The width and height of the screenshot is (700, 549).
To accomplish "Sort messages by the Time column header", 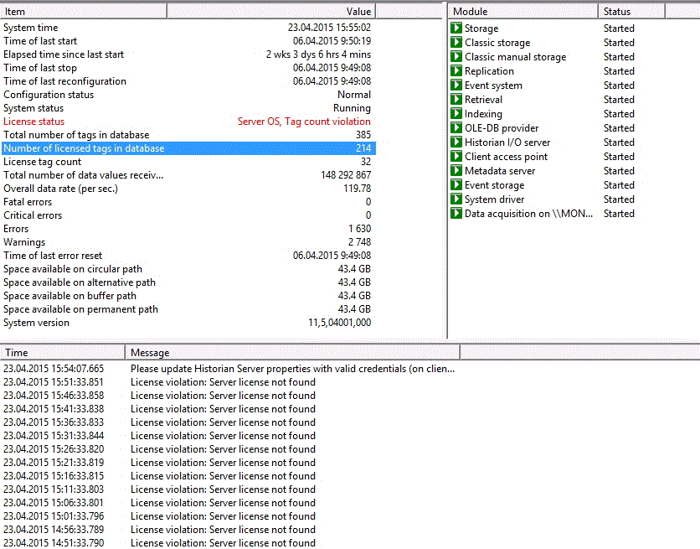I will (x=63, y=353).
